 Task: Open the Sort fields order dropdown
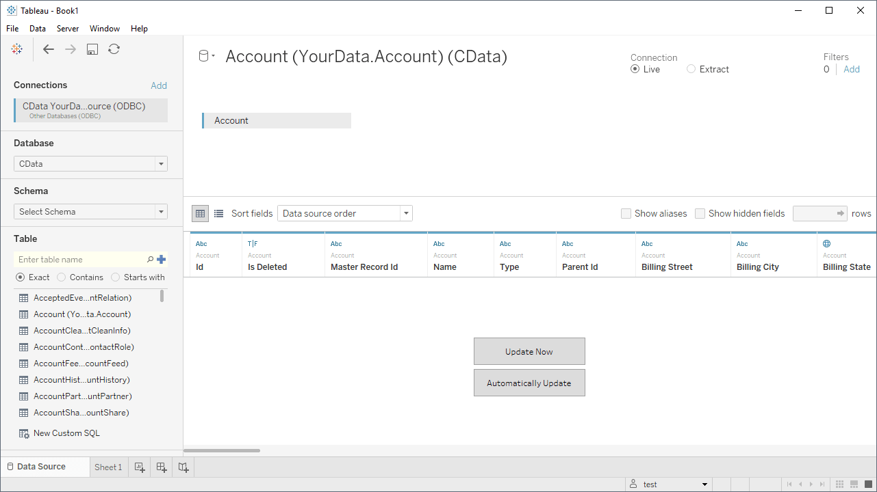(405, 213)
